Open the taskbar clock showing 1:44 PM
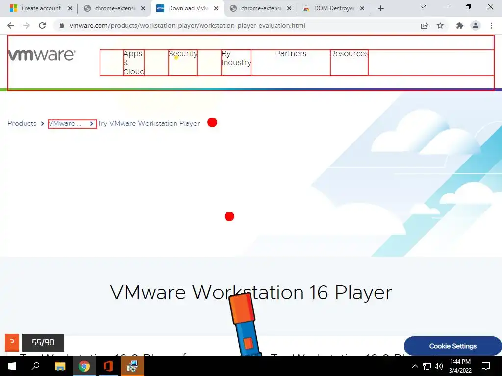 (x=460, y=366)
